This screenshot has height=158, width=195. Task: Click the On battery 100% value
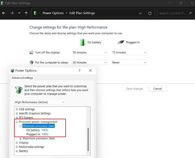pos(45,130)
